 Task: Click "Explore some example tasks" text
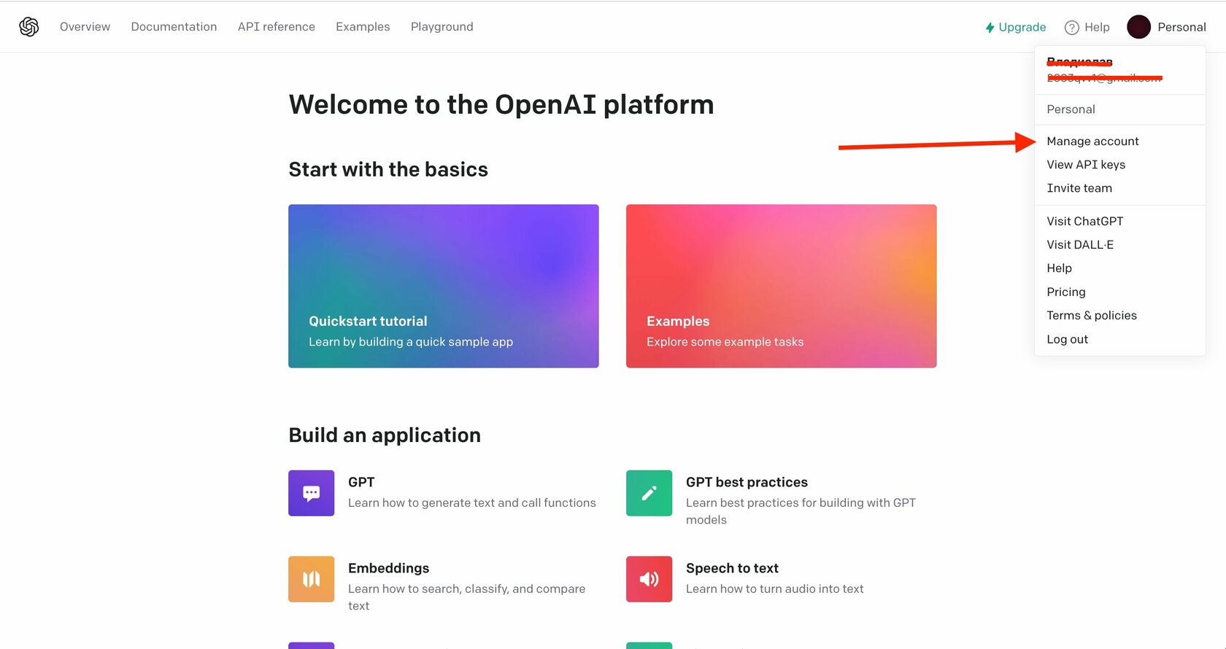click(725, 342)
